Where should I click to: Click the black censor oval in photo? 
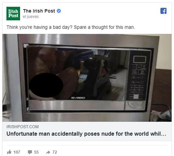tap(46, 85)
